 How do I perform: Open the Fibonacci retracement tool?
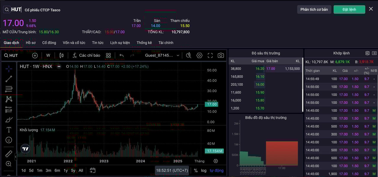pos(9,89)
